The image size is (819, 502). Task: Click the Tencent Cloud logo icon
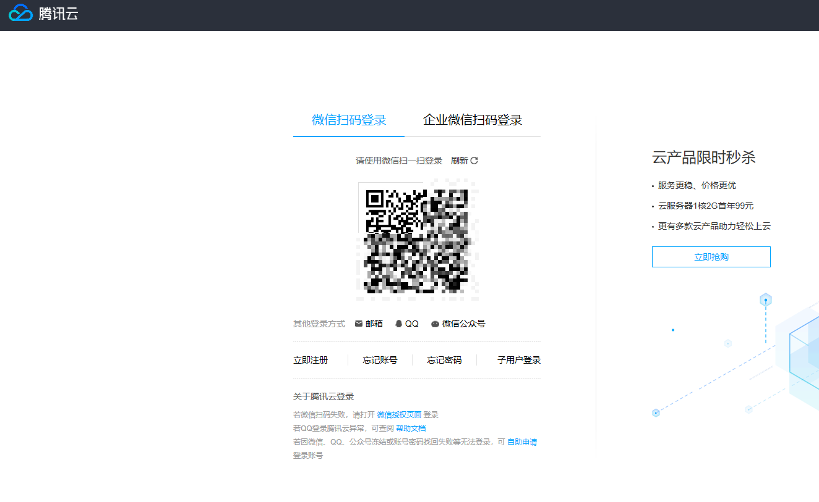pos(20,13)
